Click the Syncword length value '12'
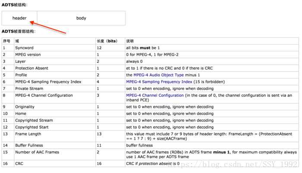The image size is (302, 173). click(x=99, y=48)
